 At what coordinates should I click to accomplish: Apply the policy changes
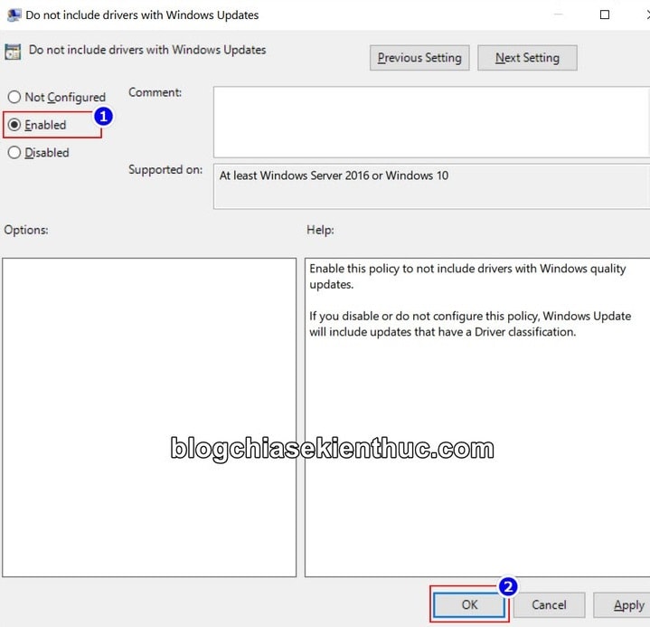tap(622, 604)
